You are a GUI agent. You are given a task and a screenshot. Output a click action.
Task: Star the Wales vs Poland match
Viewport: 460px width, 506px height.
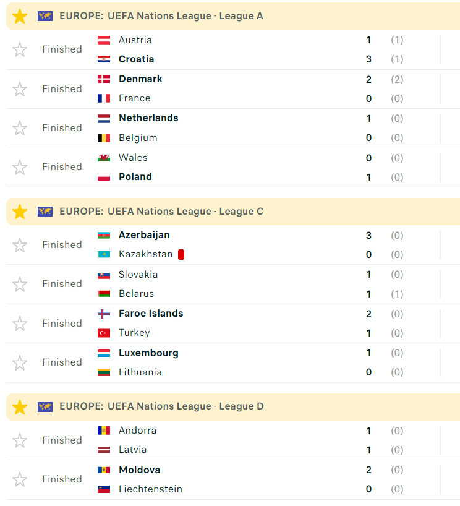coord(20,167)
